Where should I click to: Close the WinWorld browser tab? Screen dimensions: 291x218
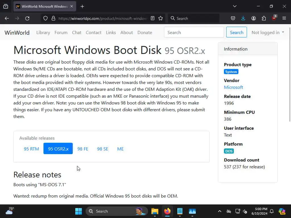point(72,6)
